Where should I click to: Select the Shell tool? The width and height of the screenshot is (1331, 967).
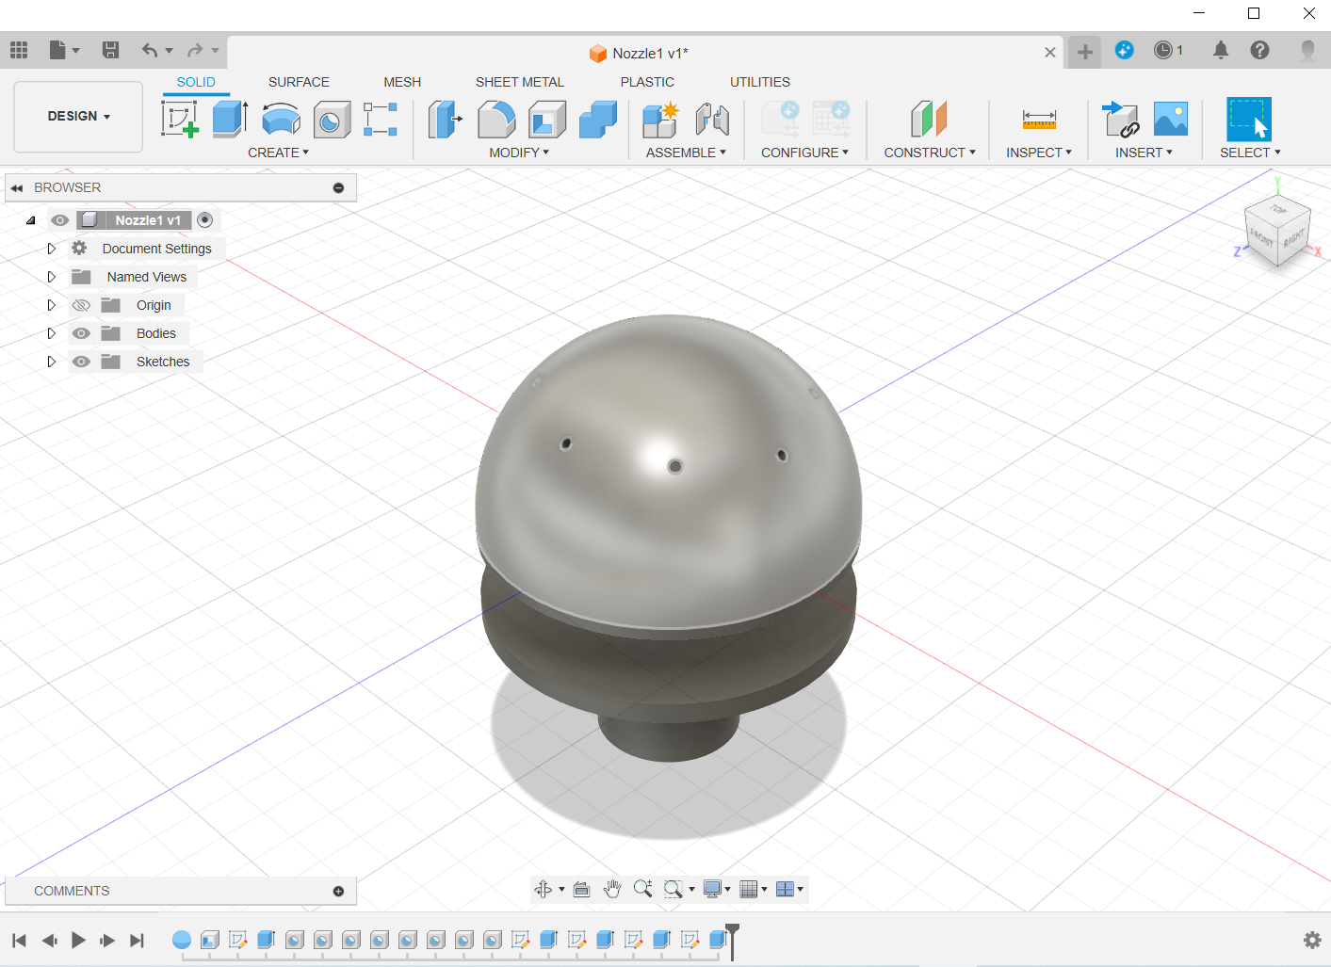(x=547, y=120)
